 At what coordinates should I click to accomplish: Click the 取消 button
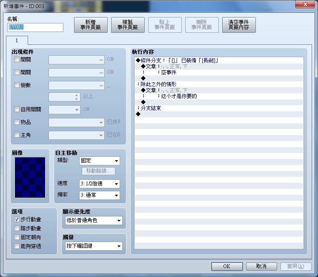261,266
